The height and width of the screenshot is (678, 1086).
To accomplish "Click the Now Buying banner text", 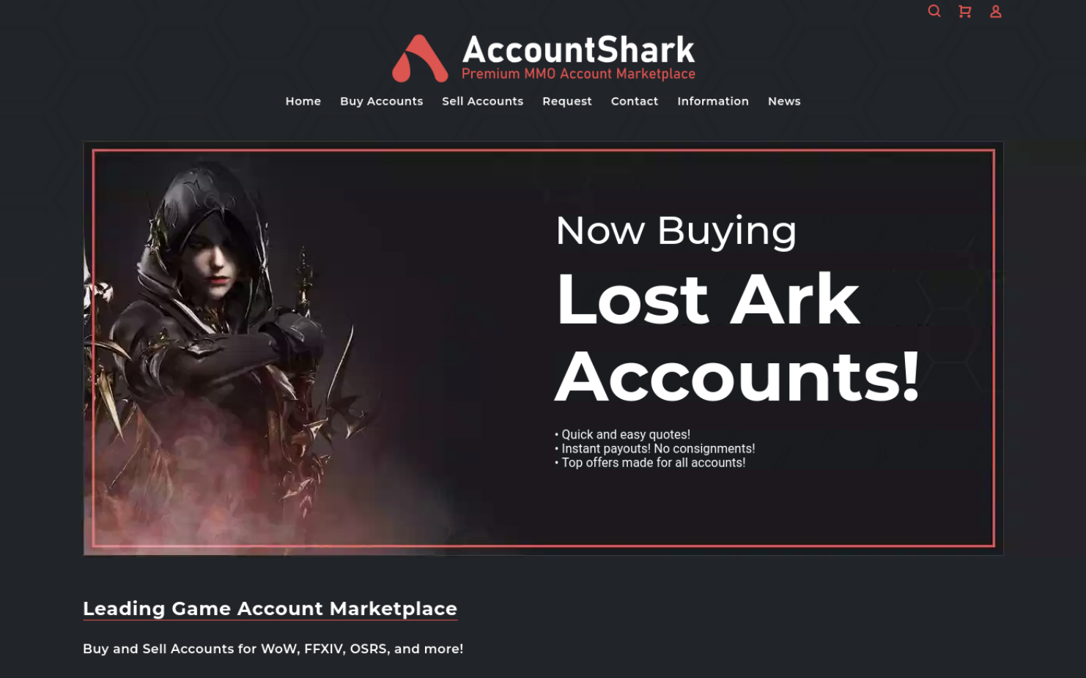I will [676, 231].
